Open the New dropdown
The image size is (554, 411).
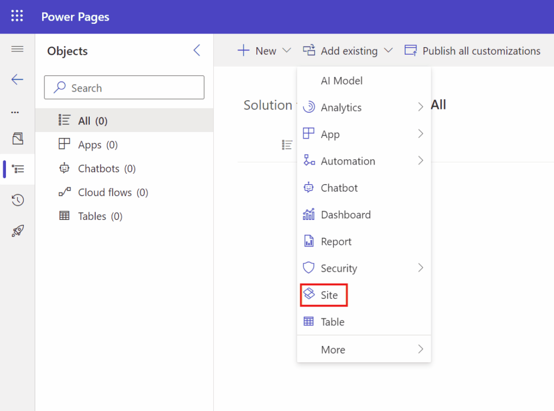pyautogui.click(x=265, y=51)
